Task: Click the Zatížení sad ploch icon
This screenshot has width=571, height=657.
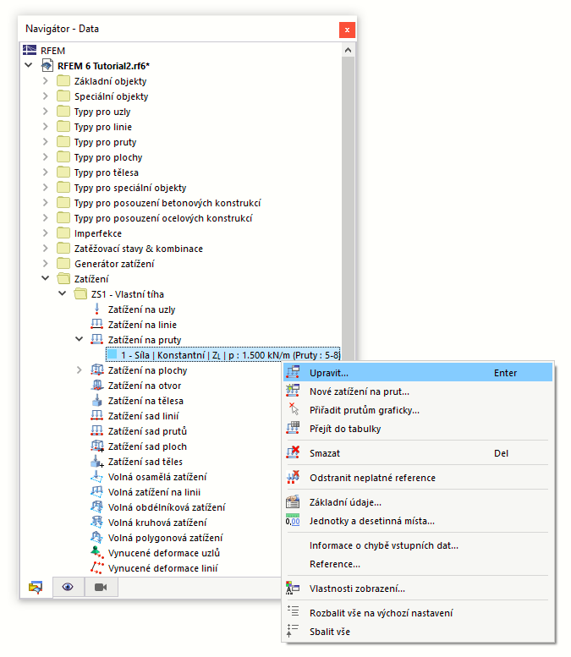Action: (x=97, y=446)
